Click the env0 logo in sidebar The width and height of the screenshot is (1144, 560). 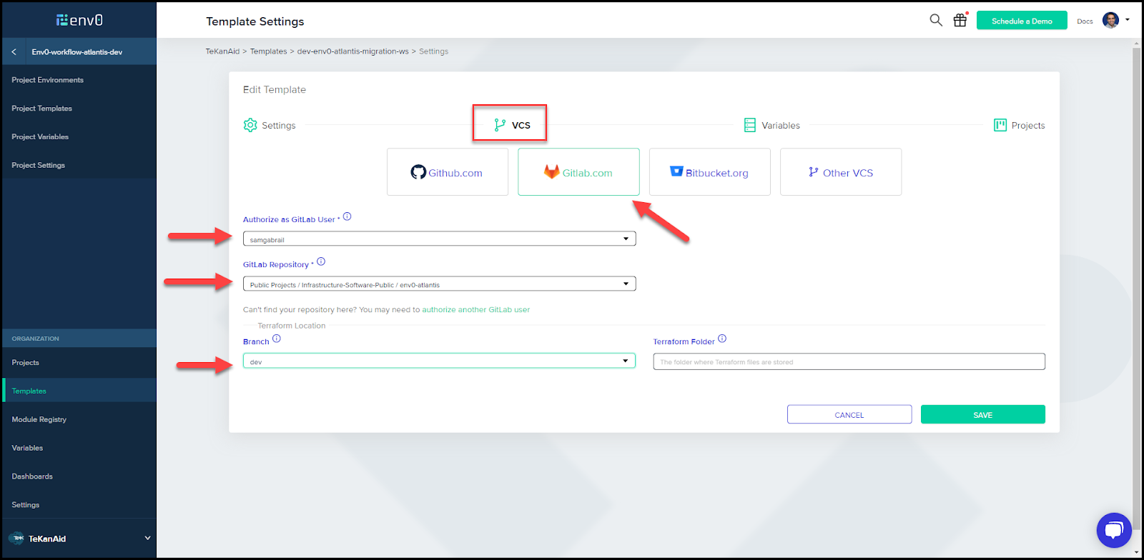[79, 20]
